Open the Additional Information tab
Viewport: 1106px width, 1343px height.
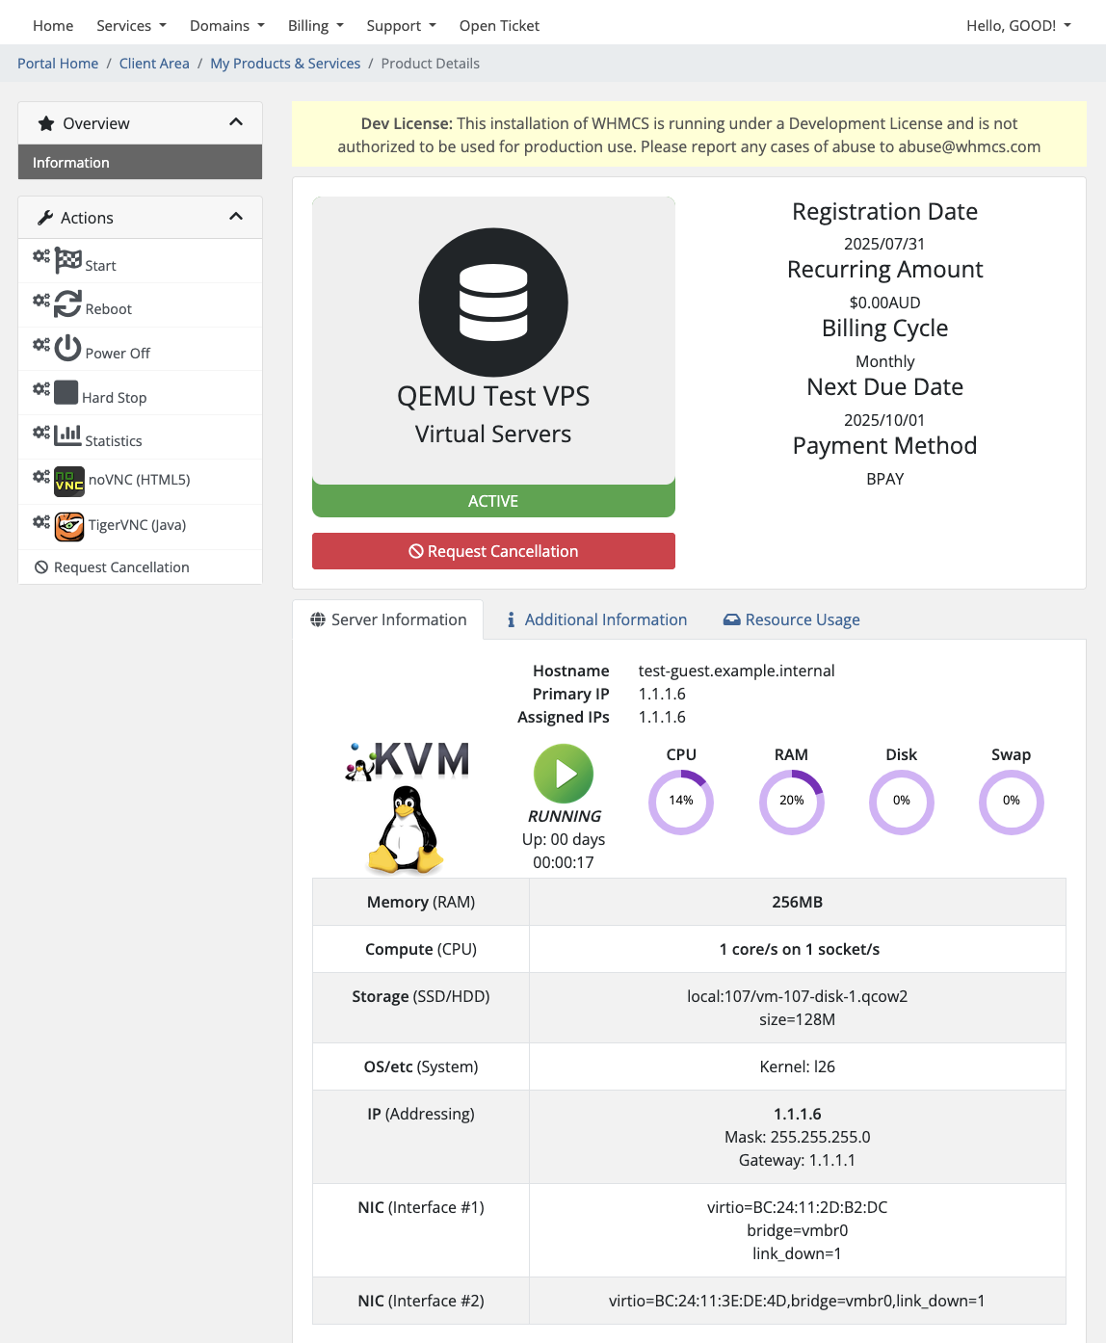click(x=594, y=619)
